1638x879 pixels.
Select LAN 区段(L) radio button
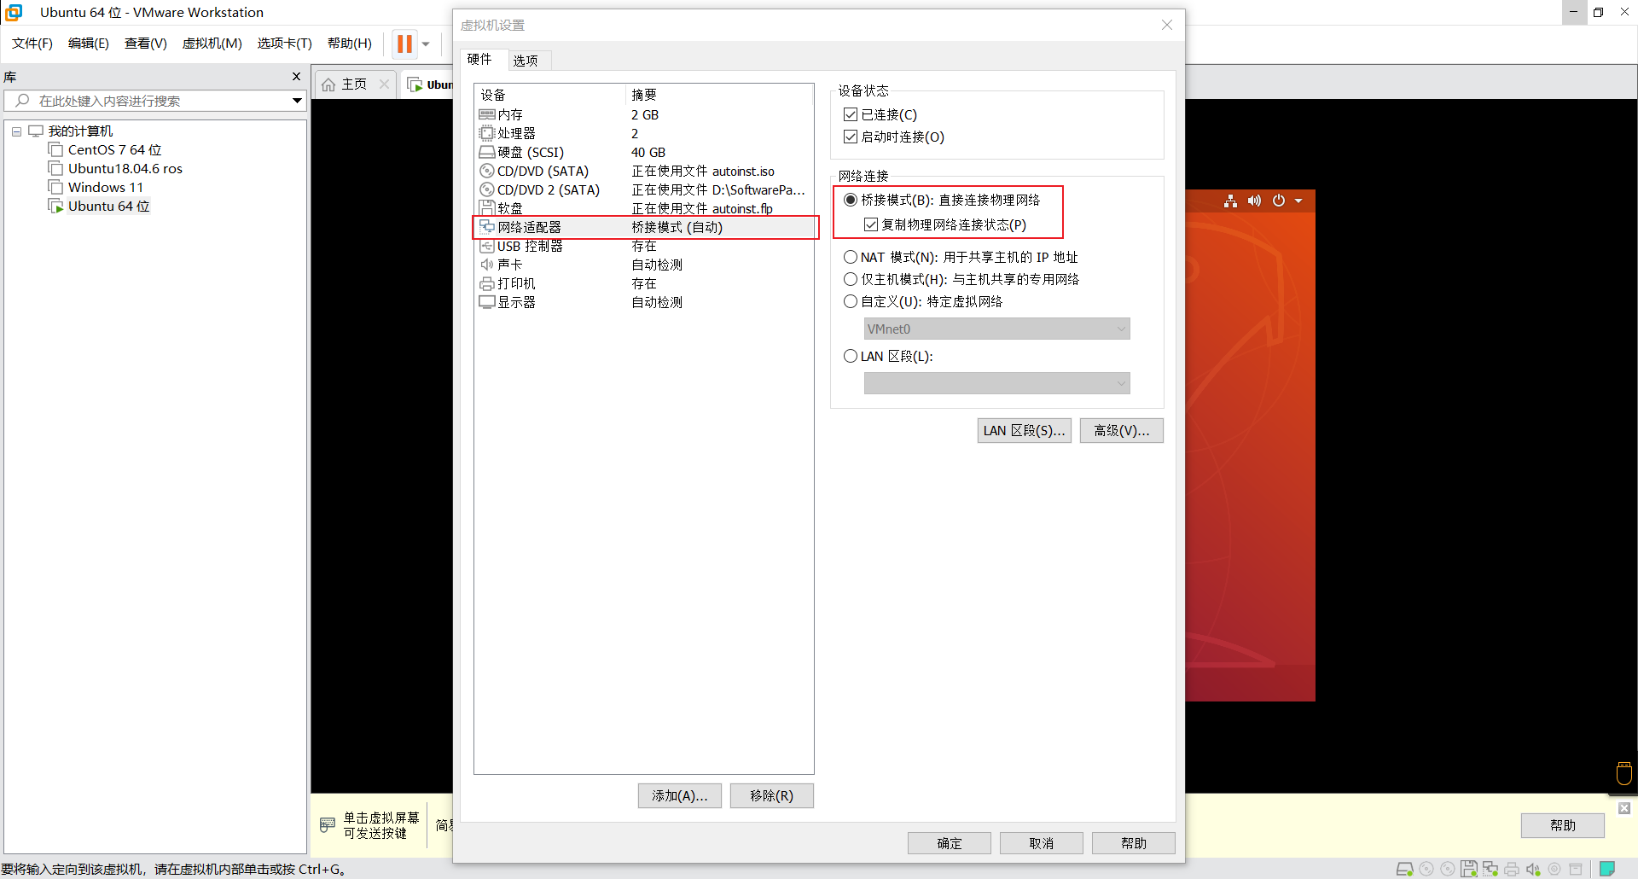point(850,356)
